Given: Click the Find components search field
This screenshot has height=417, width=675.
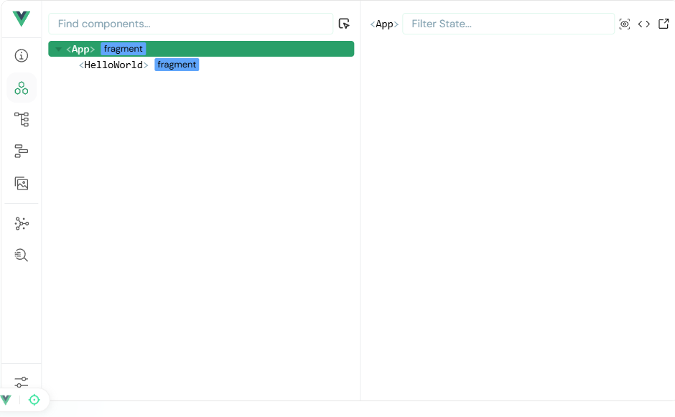Looking at the screenshot, I should tap(190, 24).
